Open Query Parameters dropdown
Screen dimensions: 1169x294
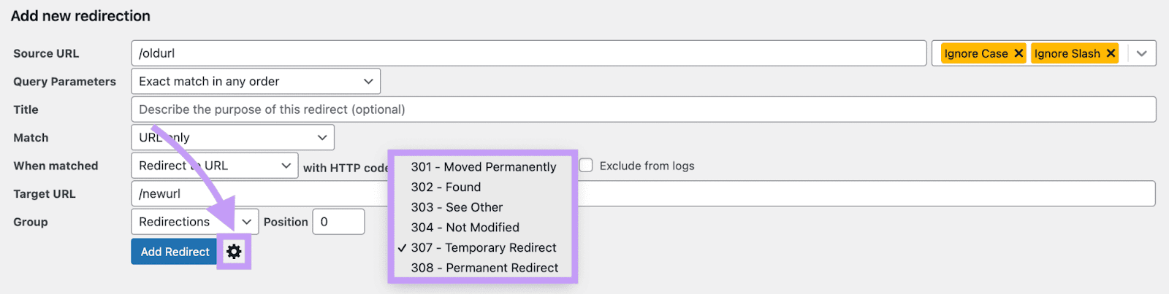pyautogui.click(x=256, y=81)
